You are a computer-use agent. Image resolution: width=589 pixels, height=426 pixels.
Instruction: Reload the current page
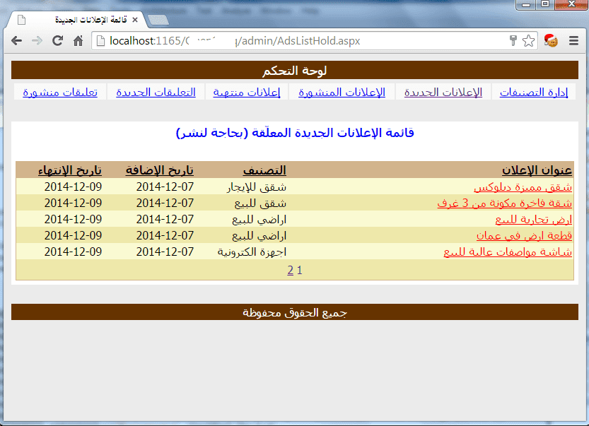coord(57,40)
